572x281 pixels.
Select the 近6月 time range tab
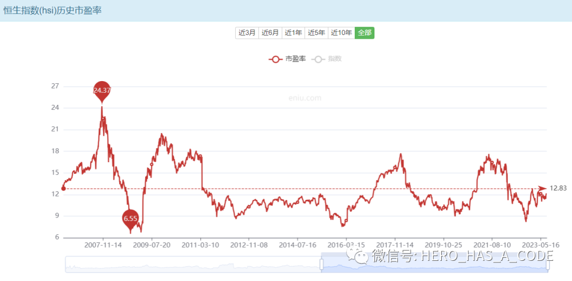pyautogui.click(x=270, y=33)
